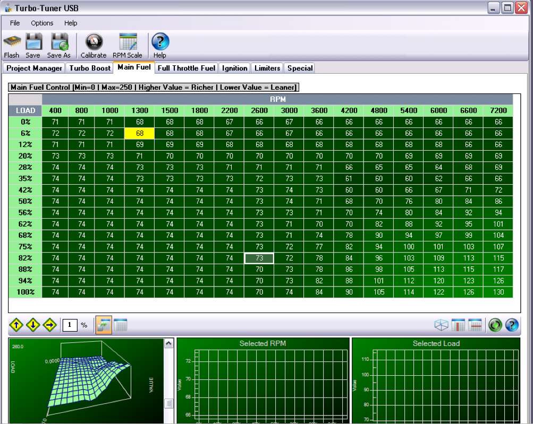Select the Main Fuel tab
This screenshot has height=424, width=533.
click(134, 67)
